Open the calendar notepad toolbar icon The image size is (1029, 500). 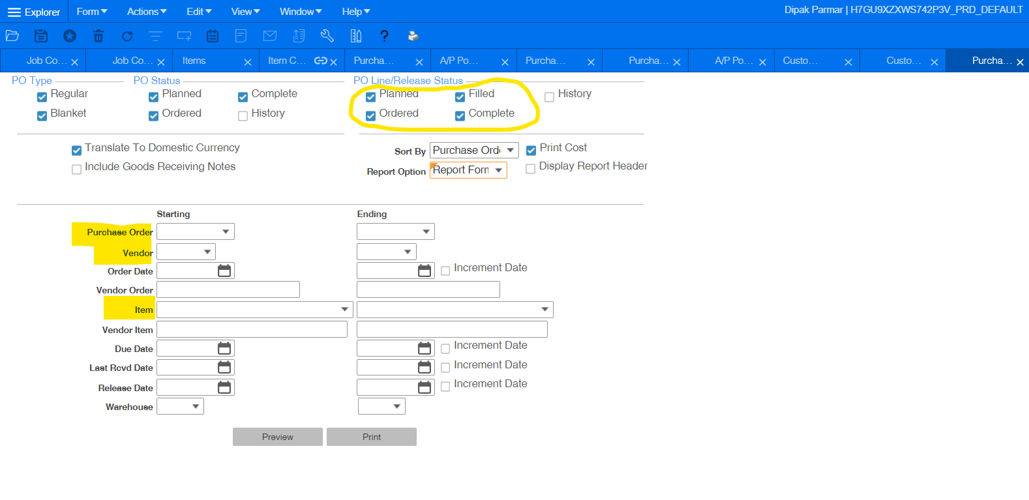pos(213,36)
